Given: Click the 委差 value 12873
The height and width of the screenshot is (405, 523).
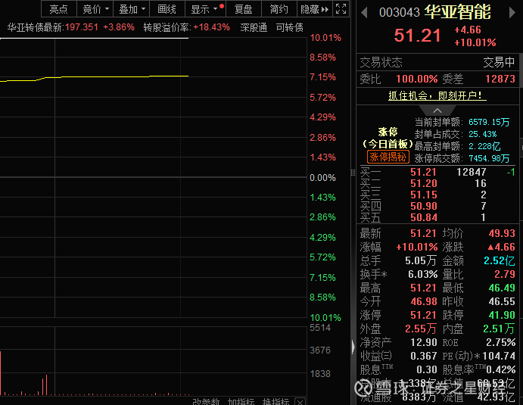Looking at the screenshot, I should pos(500,79).
